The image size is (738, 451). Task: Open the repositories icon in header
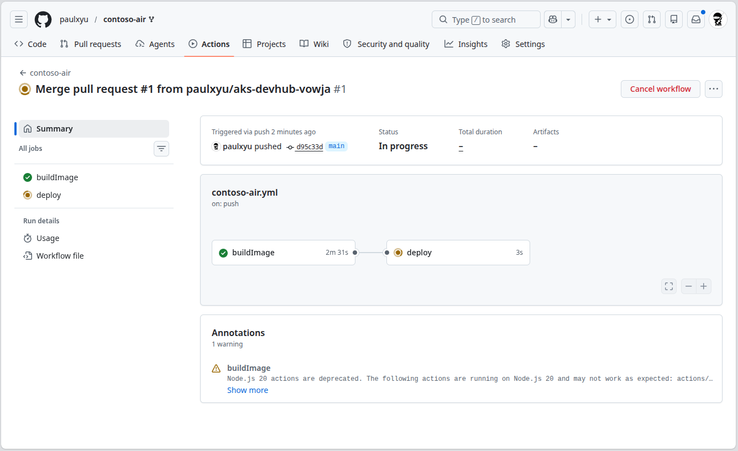(674, 19)
